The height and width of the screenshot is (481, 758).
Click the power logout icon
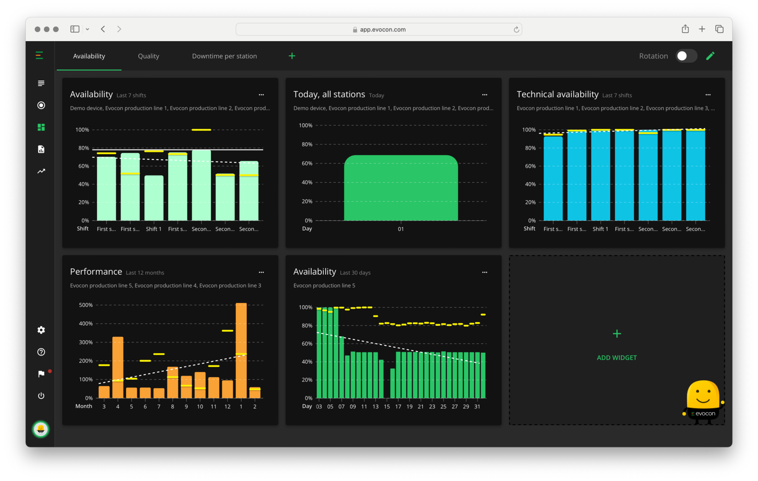[41, 396]
